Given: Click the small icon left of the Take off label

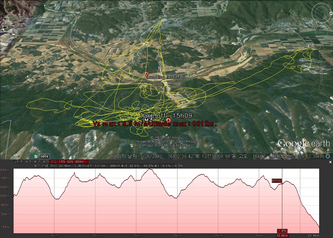Looking at the screenshot, I should pyautogui.click(x=146, y=119).
